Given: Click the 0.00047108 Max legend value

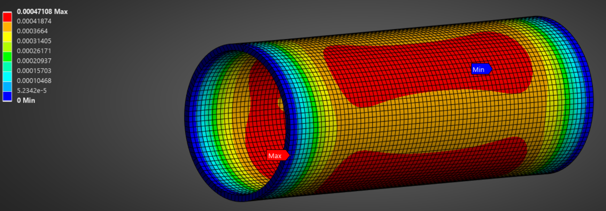Looking at the screenshot, I should point(42,11).
